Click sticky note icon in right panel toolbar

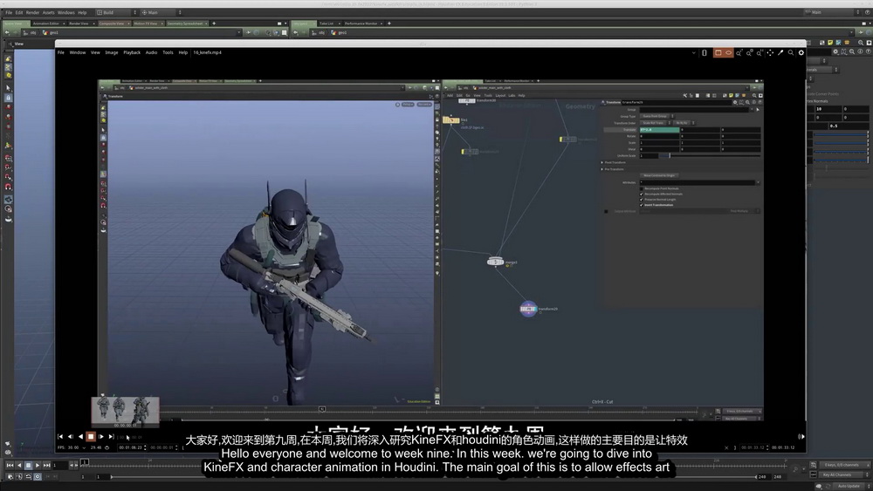(830, 43)
